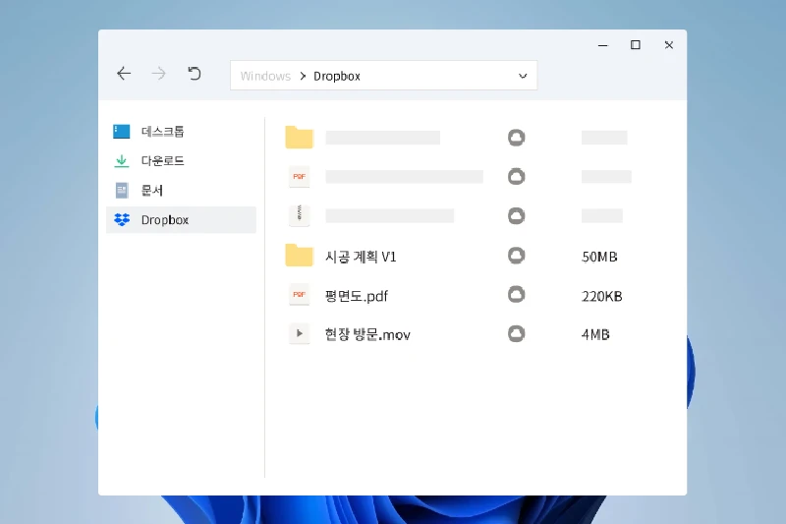Click the green download arrow icon
This screenshot has width=786, height=524.
click(121, 161)
